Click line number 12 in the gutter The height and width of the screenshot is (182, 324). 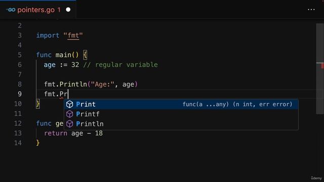click(x=18, y=123)
